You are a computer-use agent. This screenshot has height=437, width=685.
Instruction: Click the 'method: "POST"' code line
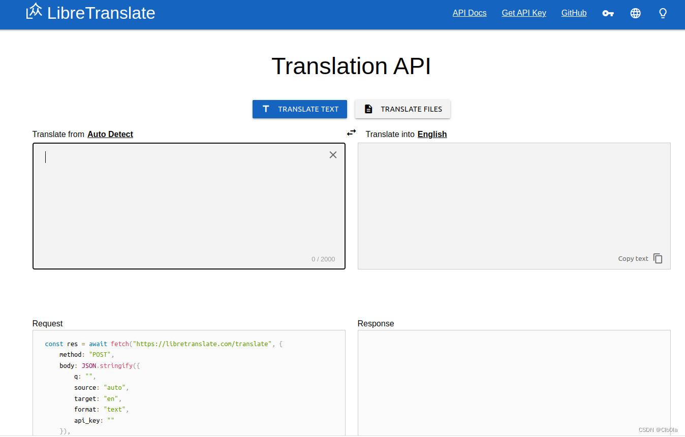point(87,355)
